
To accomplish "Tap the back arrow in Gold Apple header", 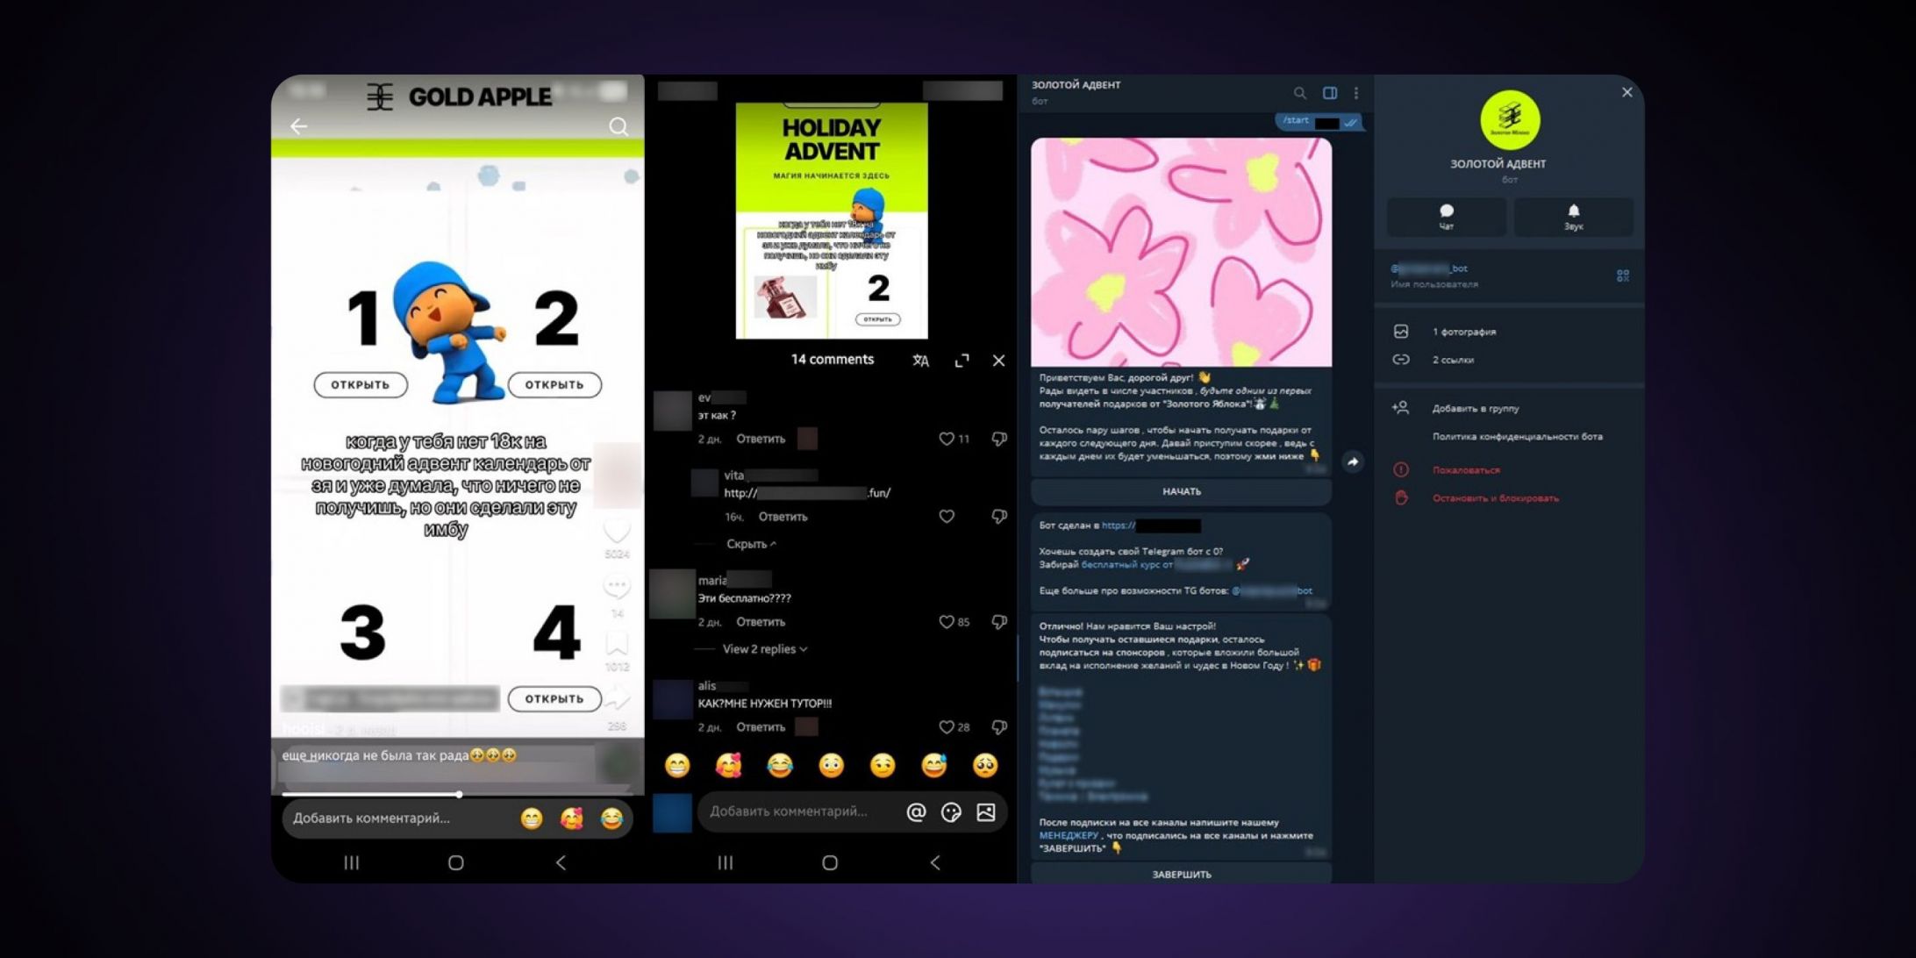I will (x=299, y=126).
